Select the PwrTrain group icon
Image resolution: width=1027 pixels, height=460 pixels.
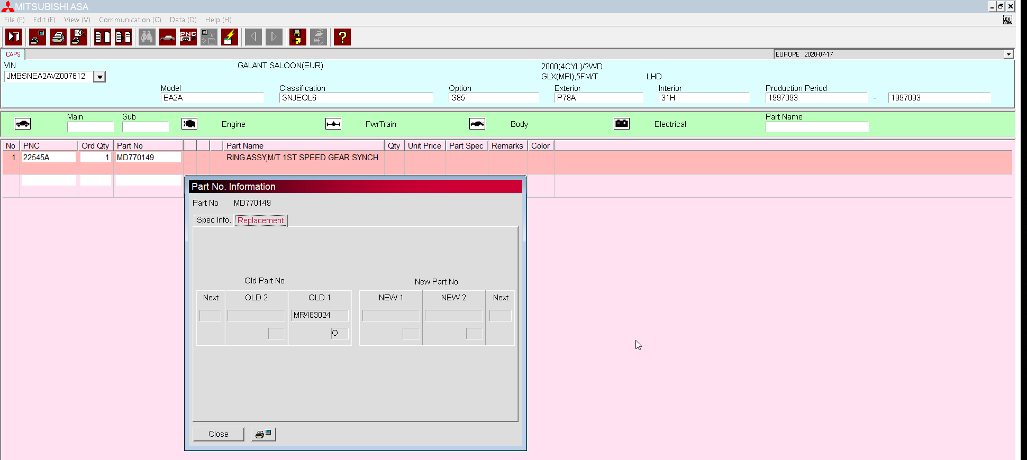(333, 124)
